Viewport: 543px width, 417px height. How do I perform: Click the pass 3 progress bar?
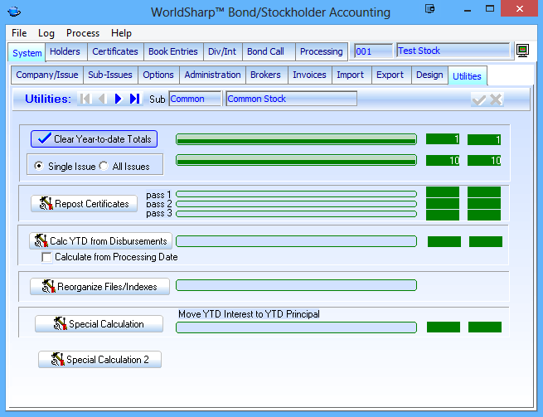point(296,214)
